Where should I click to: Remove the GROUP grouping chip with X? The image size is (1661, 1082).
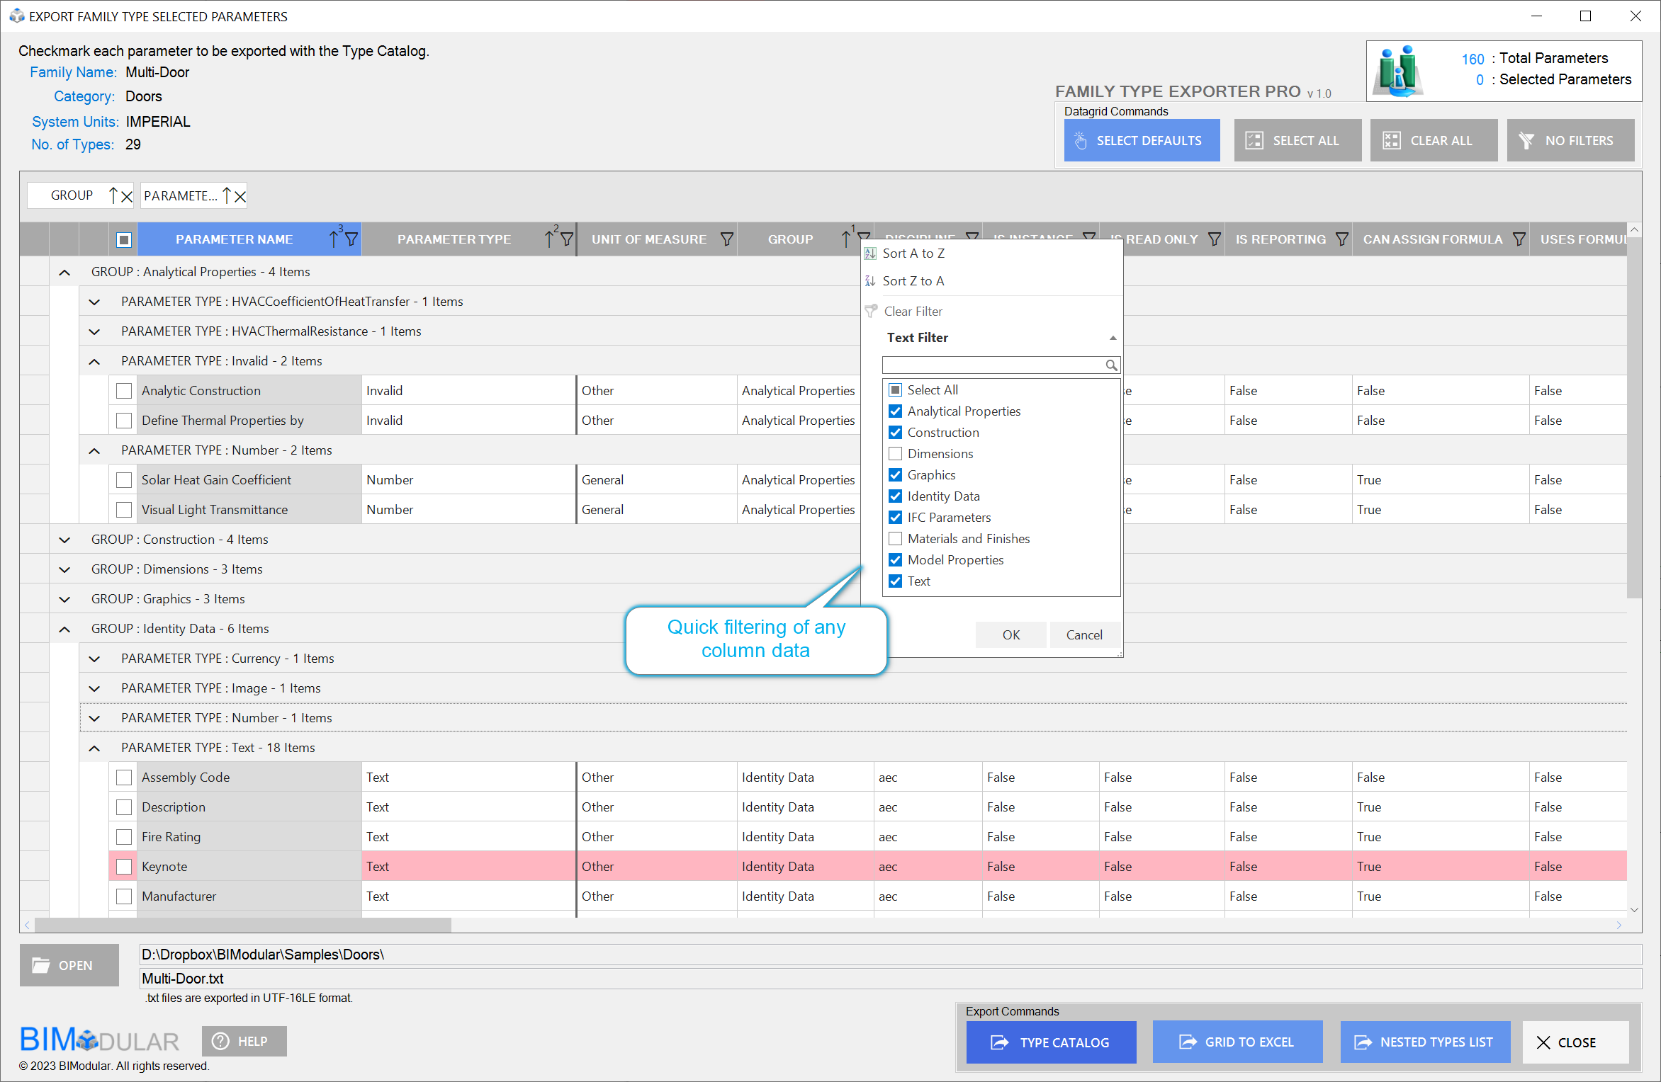click(x=127, y=196)
